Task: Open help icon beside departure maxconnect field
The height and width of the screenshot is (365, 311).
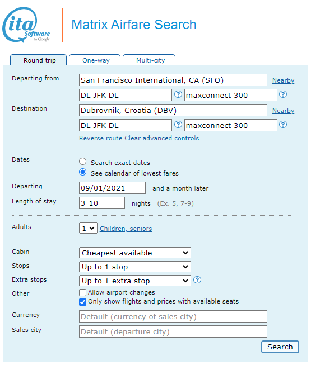Action: [283, 94]
